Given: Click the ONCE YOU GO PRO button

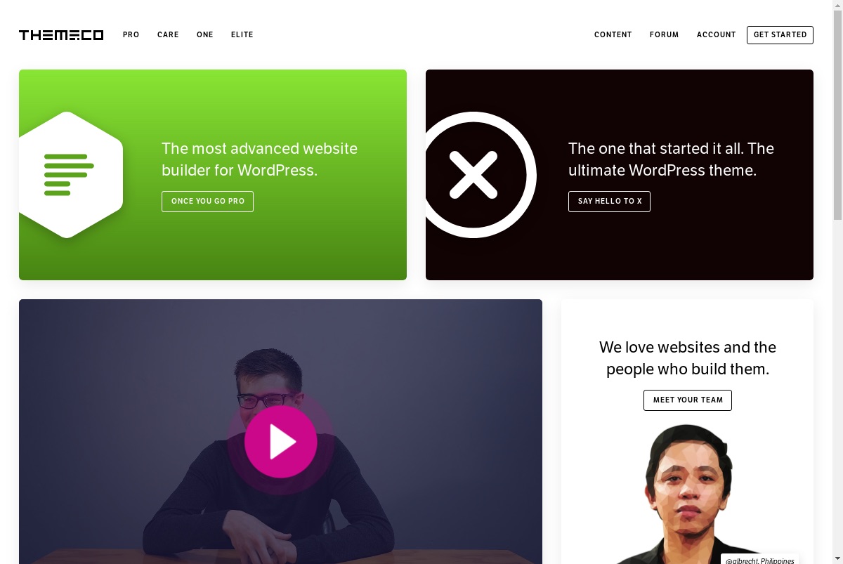Looking at the screenshot, I should click(208, 202).
